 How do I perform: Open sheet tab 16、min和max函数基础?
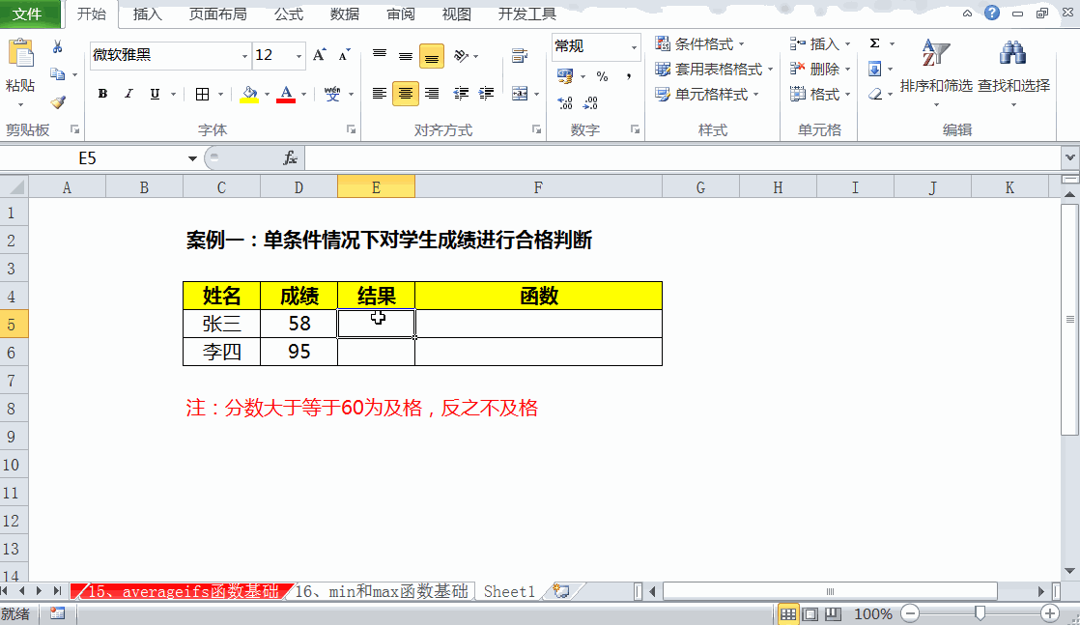pos(382,591)
